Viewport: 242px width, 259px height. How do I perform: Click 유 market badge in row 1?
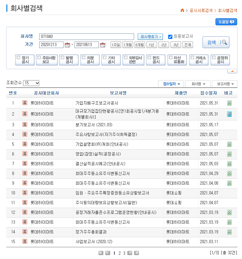(25, 103)
